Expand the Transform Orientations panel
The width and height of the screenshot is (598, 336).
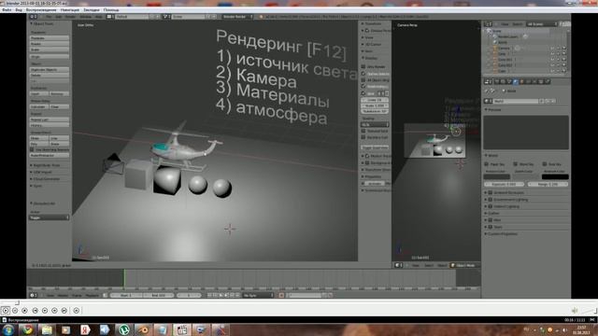(363, 170)
